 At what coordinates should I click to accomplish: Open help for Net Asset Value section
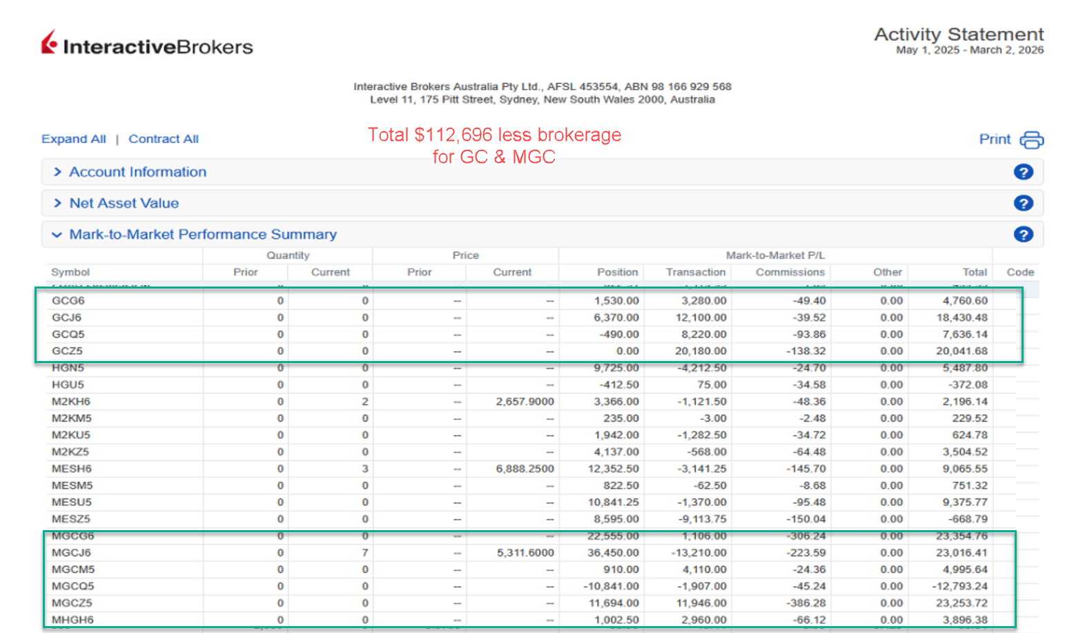pos(1023,203)
